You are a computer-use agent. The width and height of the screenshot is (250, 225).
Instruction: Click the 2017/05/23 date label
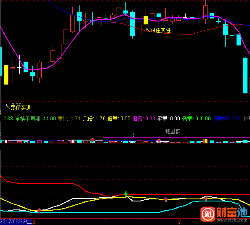click(x=16, y=222)
